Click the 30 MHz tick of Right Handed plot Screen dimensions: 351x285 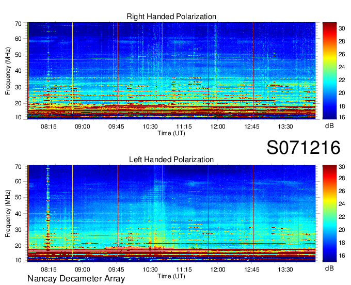18,87
